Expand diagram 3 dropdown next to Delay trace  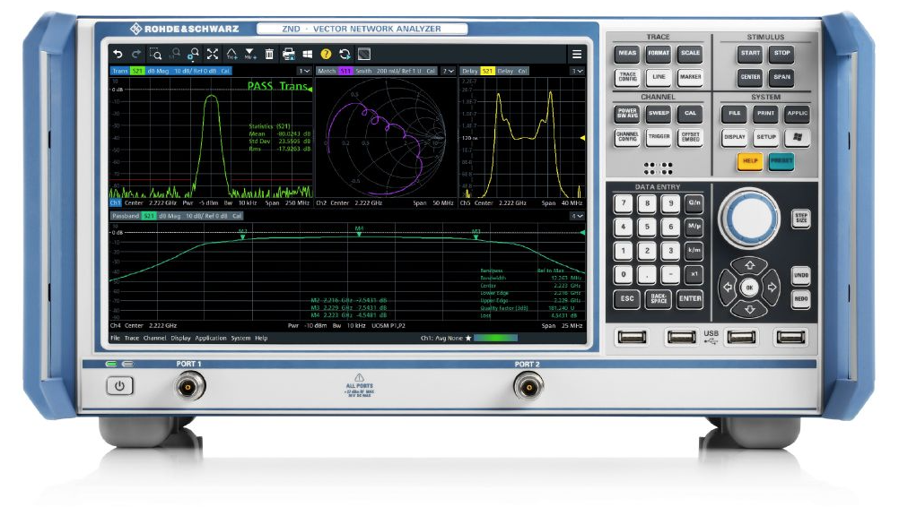click(x=578, y=71)
